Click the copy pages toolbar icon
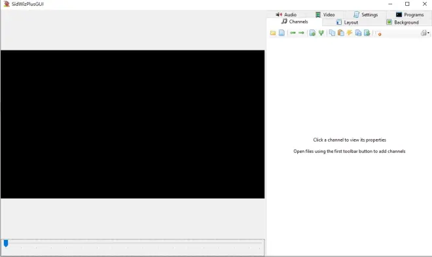 (333, 33)
